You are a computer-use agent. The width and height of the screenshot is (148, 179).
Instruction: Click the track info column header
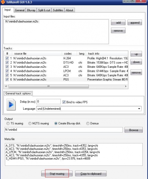(x=107, y=54)
